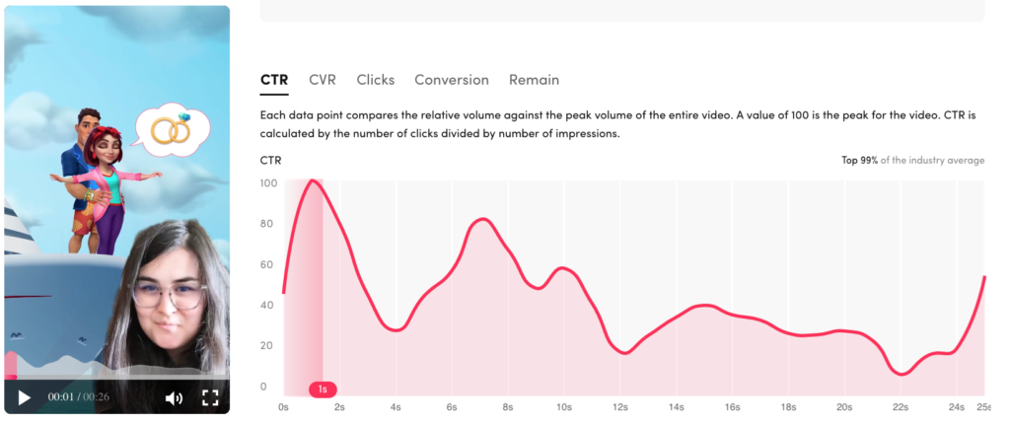Switch to the CVR tab

point(323,80)
